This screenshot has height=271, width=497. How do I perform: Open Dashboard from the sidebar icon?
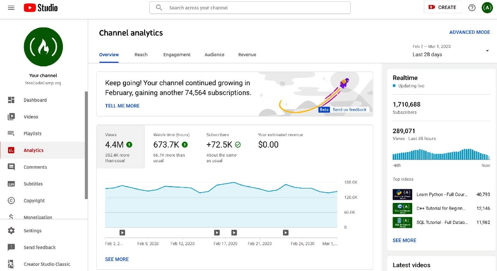[x=12, y=100]
